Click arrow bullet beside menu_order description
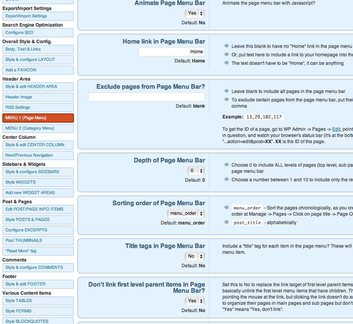353x324 pixels. click(227, 208)
